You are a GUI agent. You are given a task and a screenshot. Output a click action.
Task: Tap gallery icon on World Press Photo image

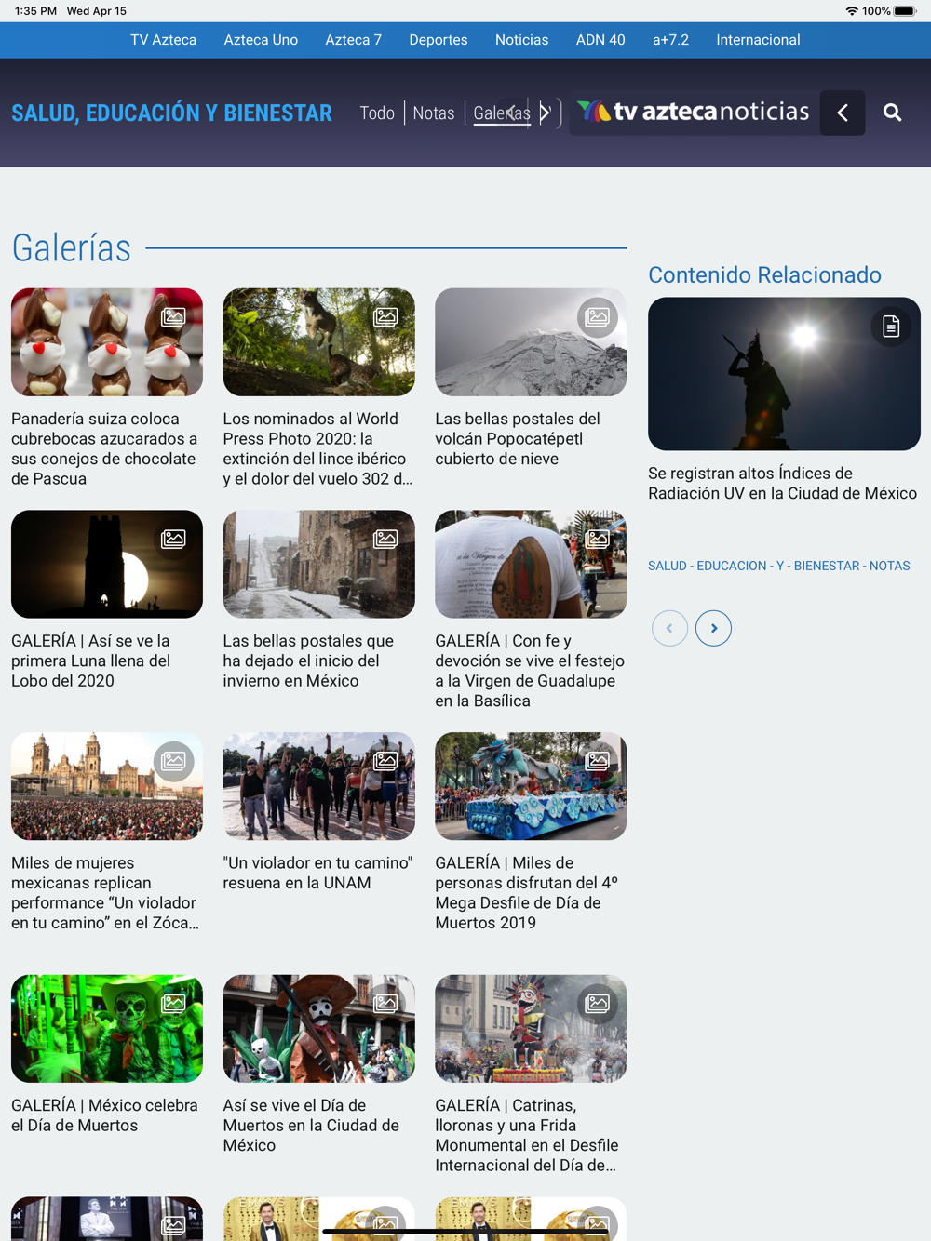(385, 317)
